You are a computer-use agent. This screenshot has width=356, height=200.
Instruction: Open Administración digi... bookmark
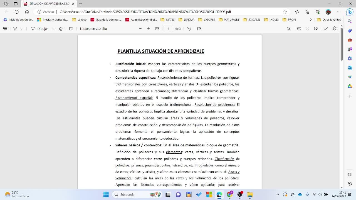point(141,20)
